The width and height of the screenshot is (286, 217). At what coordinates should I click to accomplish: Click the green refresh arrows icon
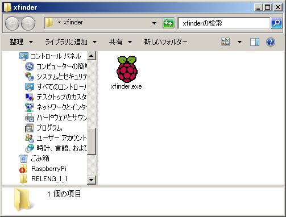(168, 23)
